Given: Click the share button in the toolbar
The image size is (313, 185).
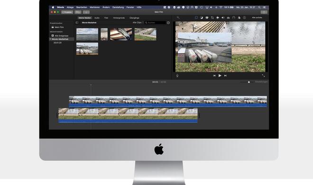Looking at the screenshot, I should tap(264, 12).
